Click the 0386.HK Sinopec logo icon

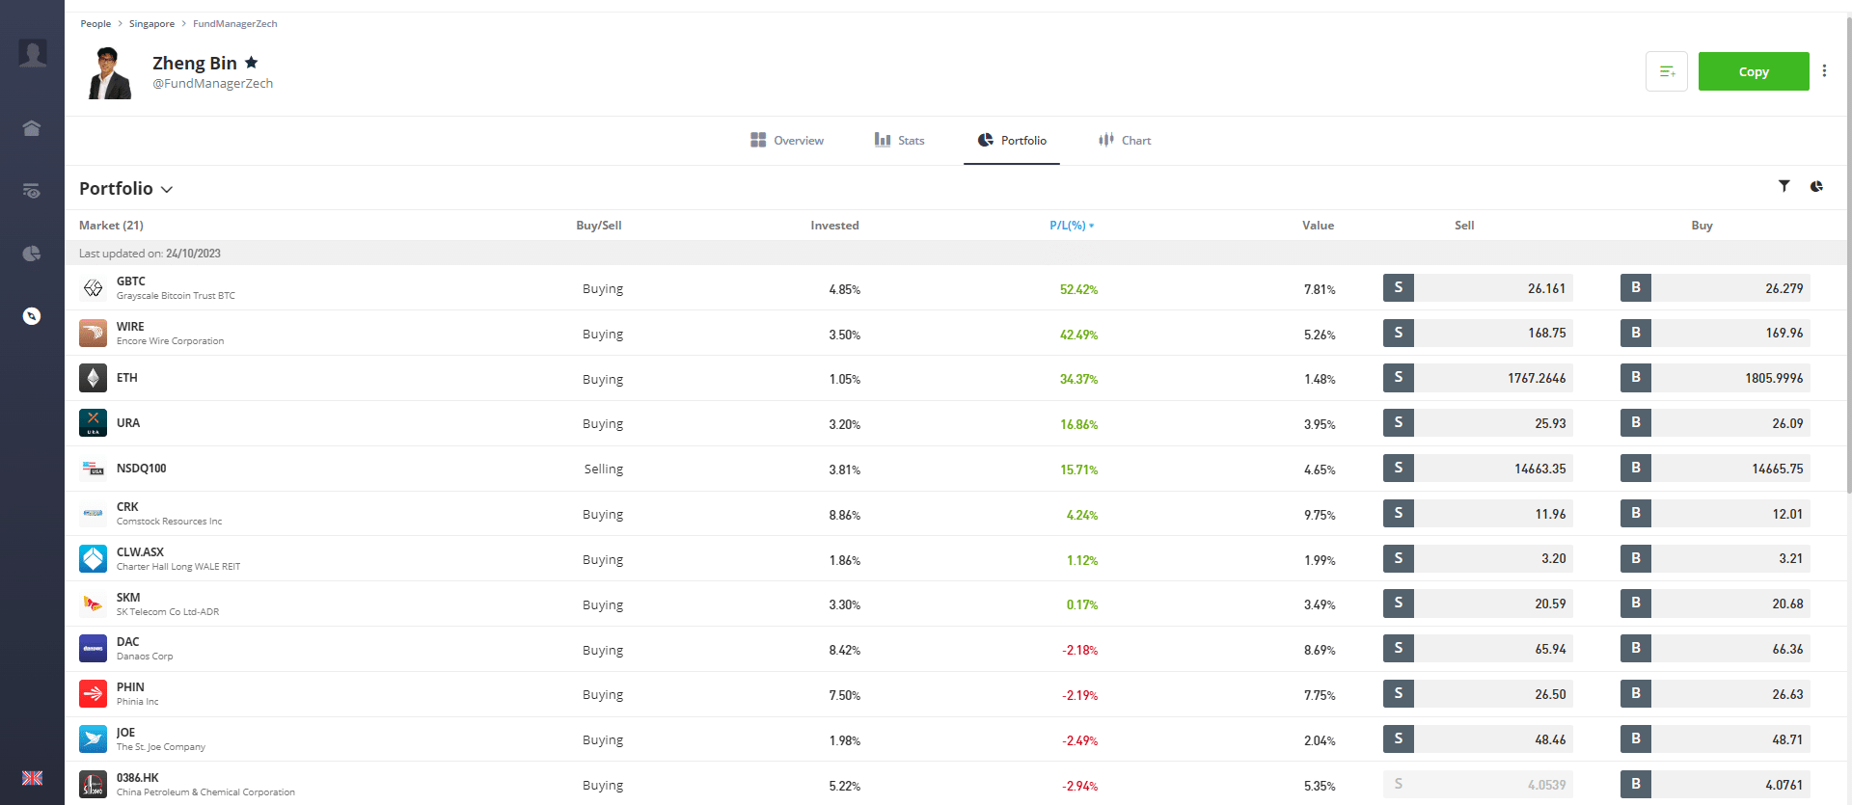(x=93, y=785)
